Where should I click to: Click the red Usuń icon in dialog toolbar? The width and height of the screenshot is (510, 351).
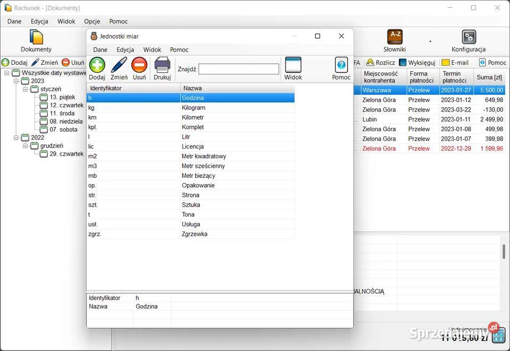[x=139, y=65]
